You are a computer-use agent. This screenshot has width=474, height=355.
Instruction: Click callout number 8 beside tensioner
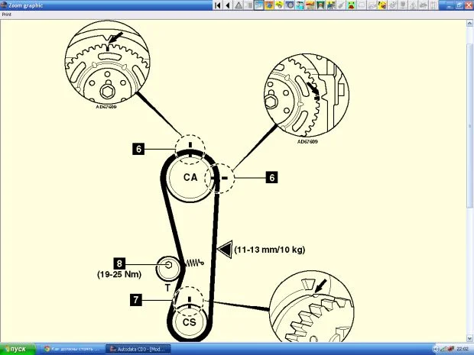(x=120, y=263)
